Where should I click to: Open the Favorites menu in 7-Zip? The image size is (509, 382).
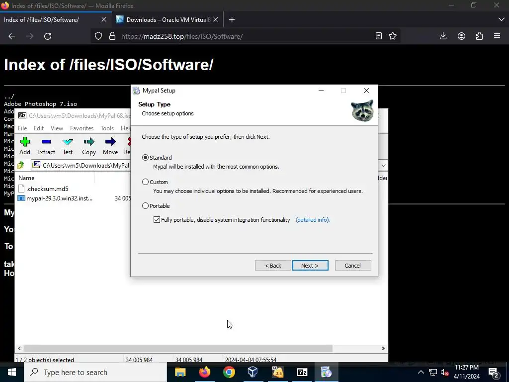pyautogui.click(x=82, y=128)
